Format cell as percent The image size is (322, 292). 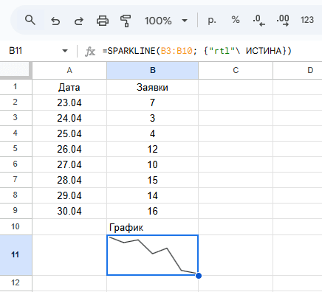pyautogui.click(x=236, y=20)
